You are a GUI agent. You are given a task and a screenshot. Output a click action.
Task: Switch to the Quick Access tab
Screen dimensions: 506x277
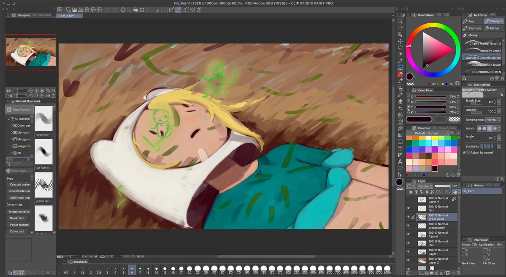[x=445, y=128]
